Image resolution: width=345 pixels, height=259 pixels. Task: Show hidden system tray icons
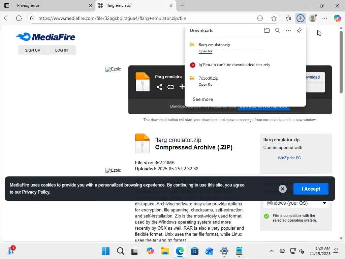(272, 251)
